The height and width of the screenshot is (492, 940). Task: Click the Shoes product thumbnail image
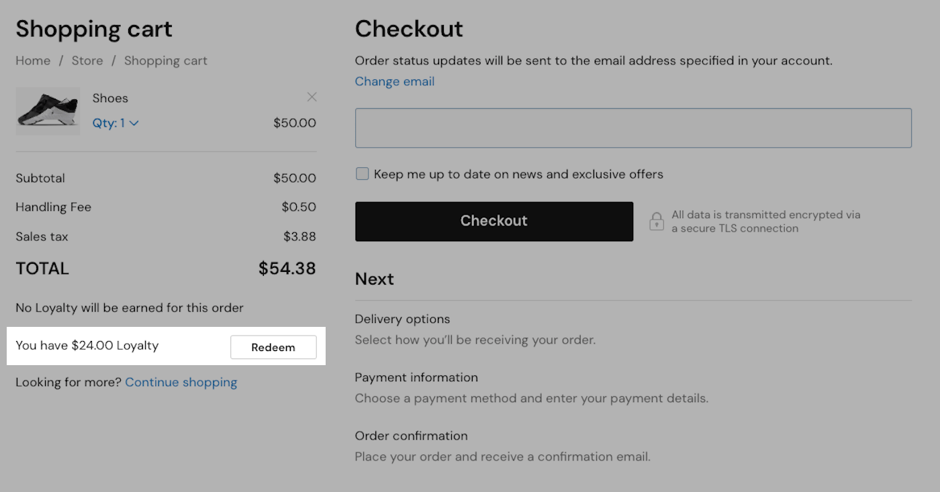(x=47, y=111)
